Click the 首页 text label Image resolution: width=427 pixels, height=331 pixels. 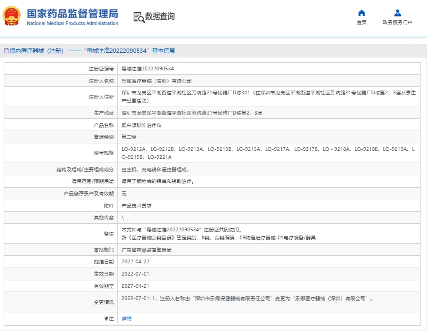(x=361, y=22)
